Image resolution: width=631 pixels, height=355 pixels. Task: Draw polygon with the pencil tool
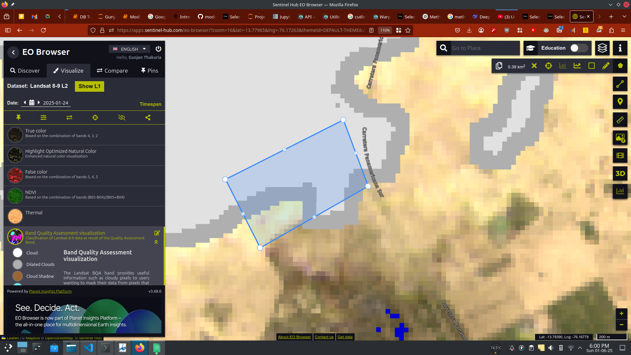[606, 66]
